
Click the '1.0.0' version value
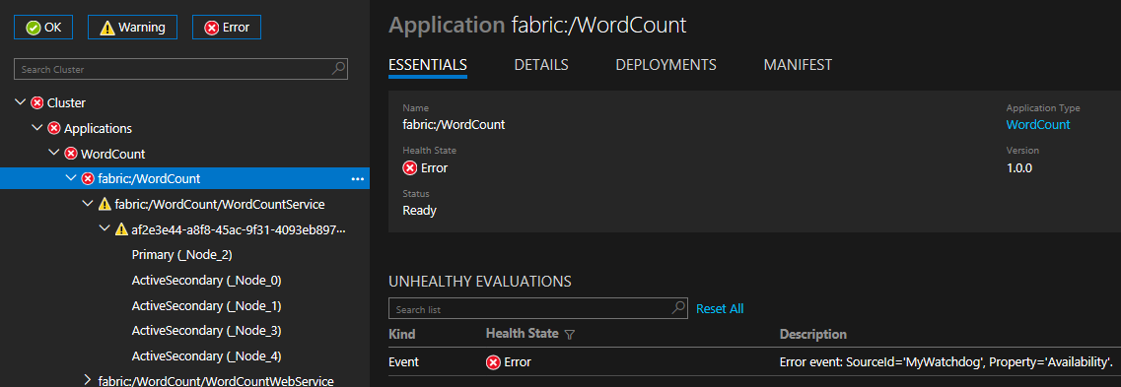point(1019,167)
